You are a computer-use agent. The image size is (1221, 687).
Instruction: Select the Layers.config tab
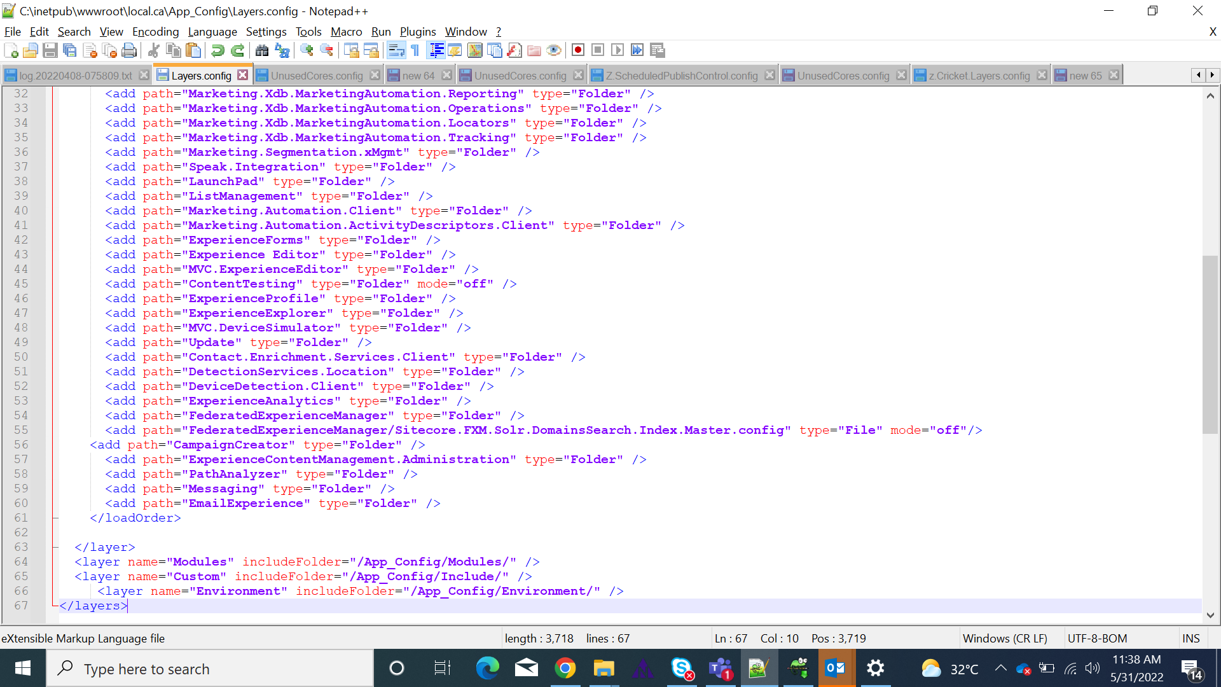click(x=200, y=74)
